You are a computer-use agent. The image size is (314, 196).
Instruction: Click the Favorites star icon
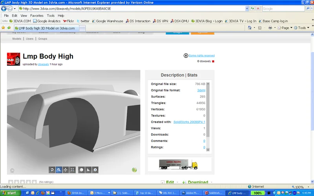[x=4, y=28]
